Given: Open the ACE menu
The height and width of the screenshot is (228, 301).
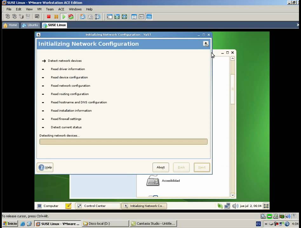Looking at the screenshot, I should (61, 9).
